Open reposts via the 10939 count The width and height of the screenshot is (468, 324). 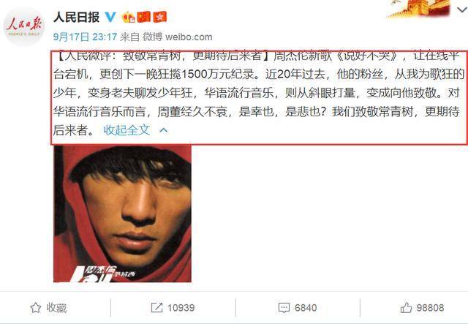pos(181,308)
